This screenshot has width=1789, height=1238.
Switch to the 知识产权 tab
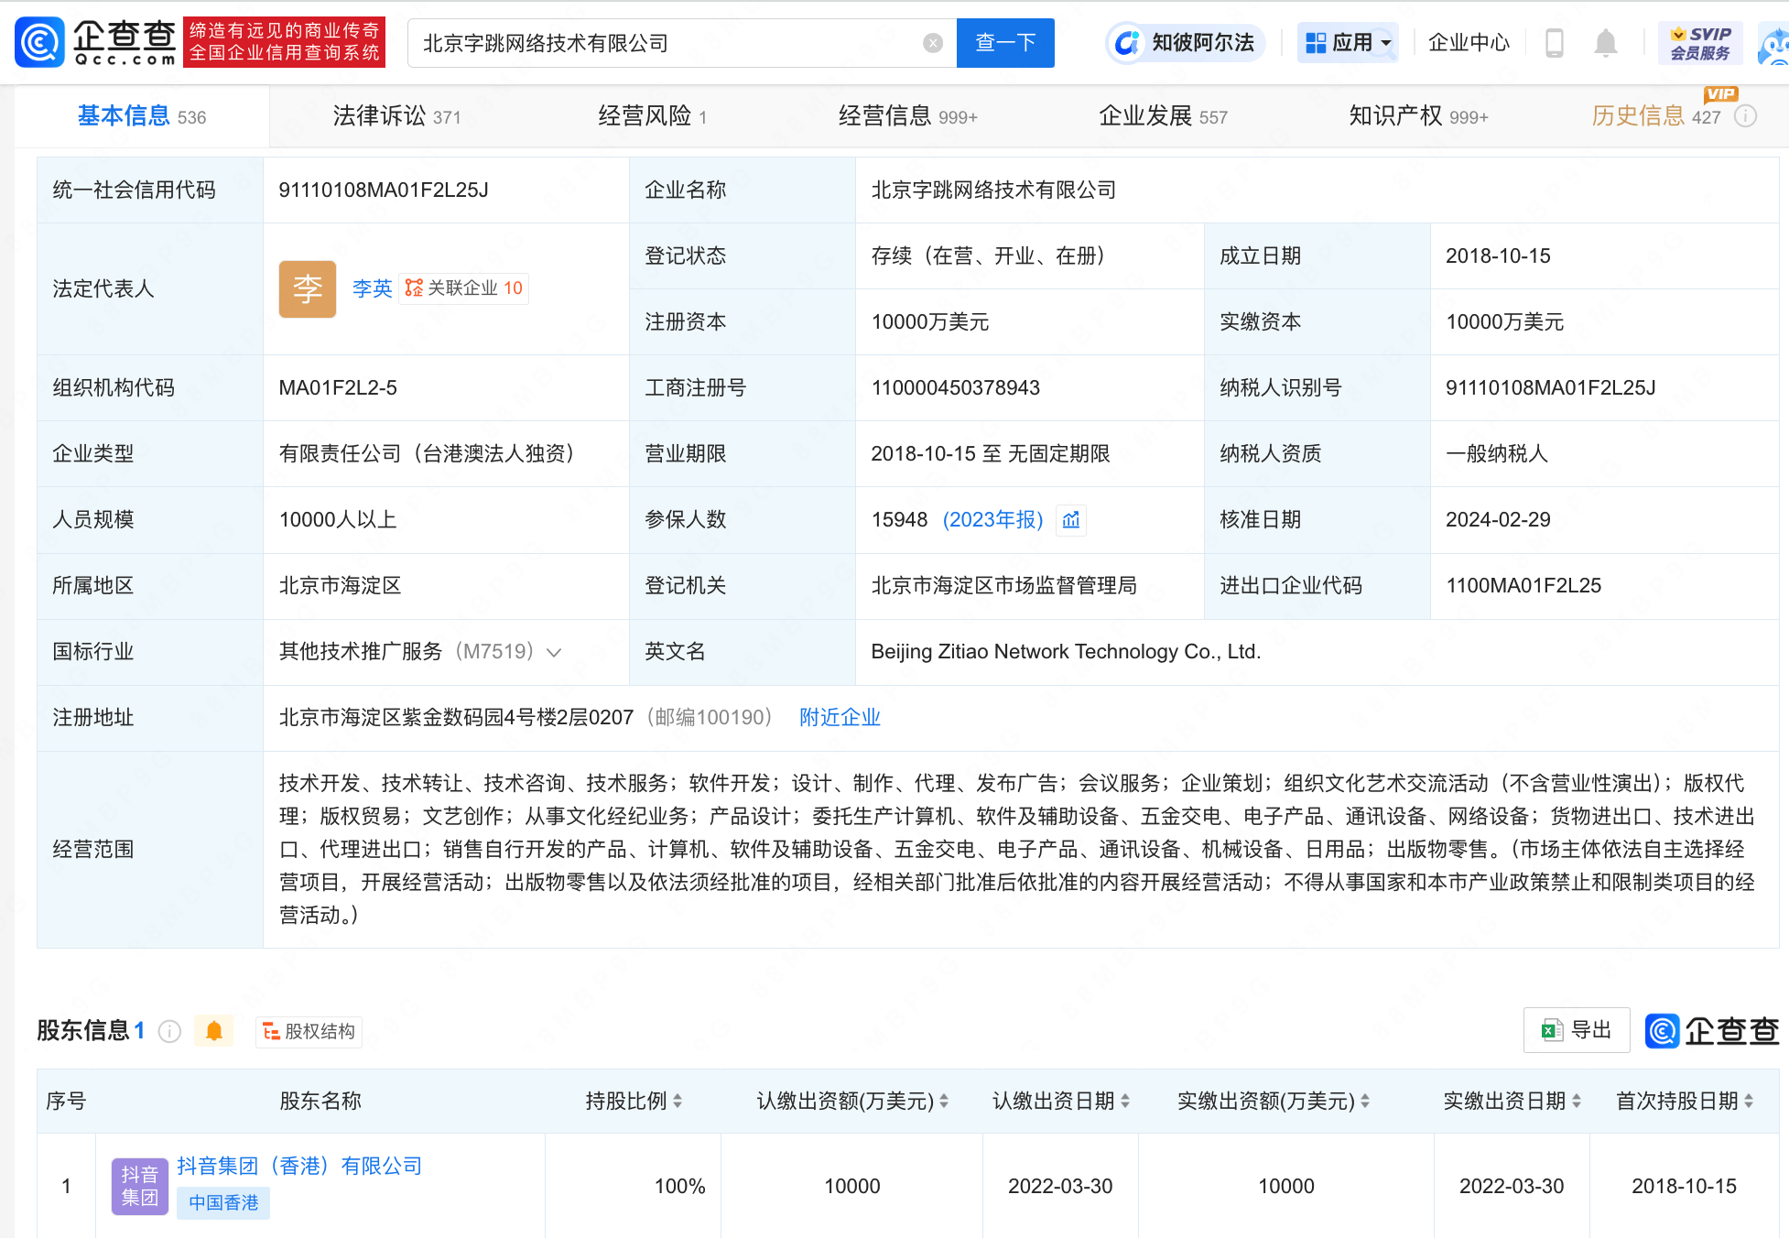pyautogui.click(x=1418, y=116)
